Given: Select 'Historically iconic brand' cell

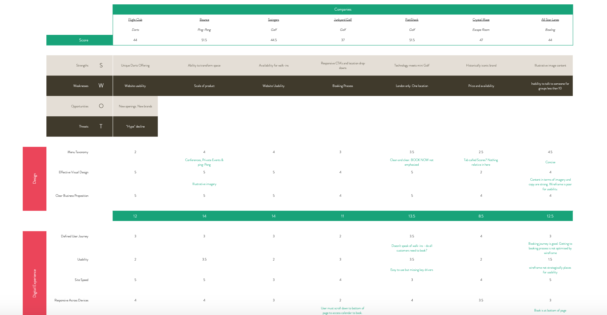Looking at the screenshot, I should point(481,65).
